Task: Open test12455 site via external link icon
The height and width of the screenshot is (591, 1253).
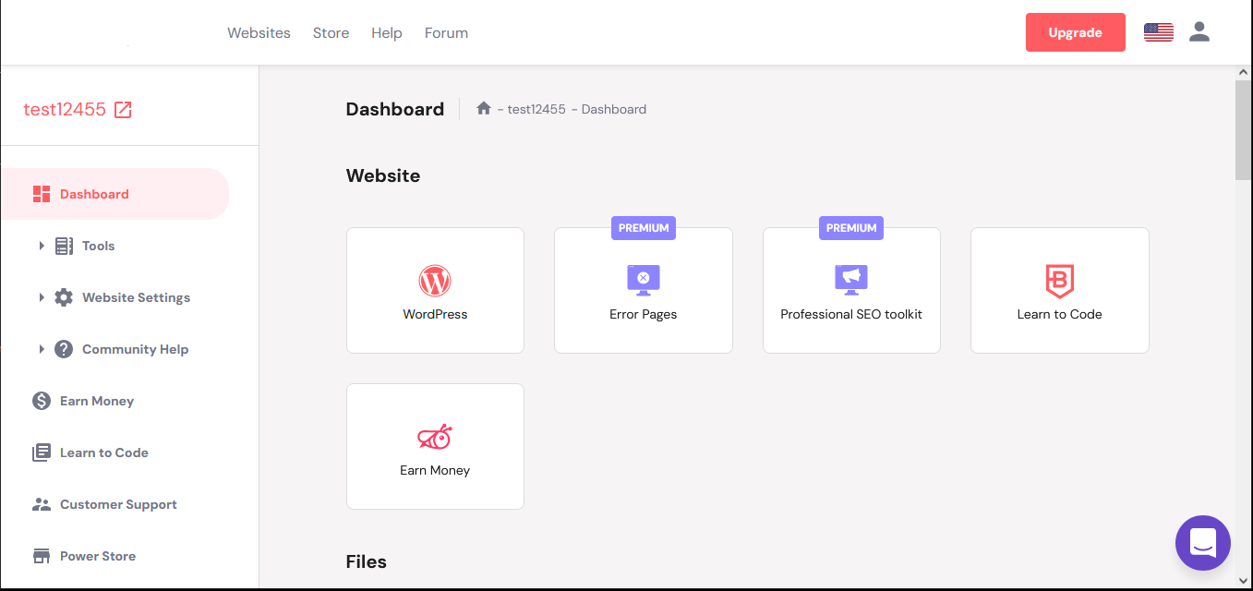Action: click(x=123, y=110)
